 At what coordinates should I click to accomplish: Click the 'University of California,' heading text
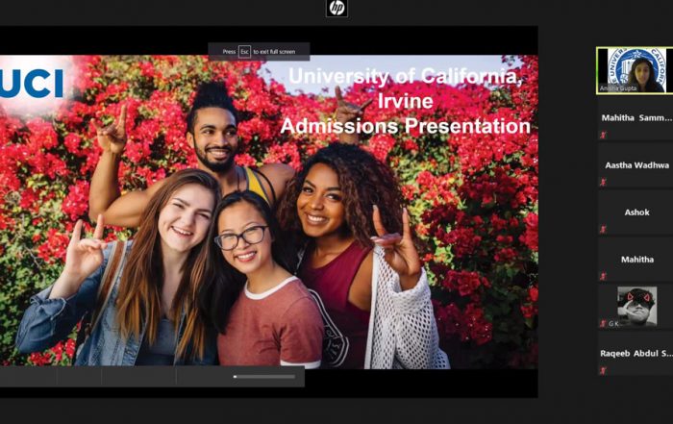(x=405, y=76)
